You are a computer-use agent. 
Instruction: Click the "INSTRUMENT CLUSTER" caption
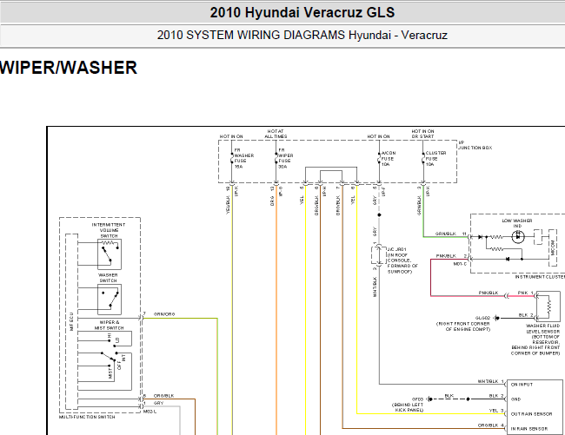(540, 277)
